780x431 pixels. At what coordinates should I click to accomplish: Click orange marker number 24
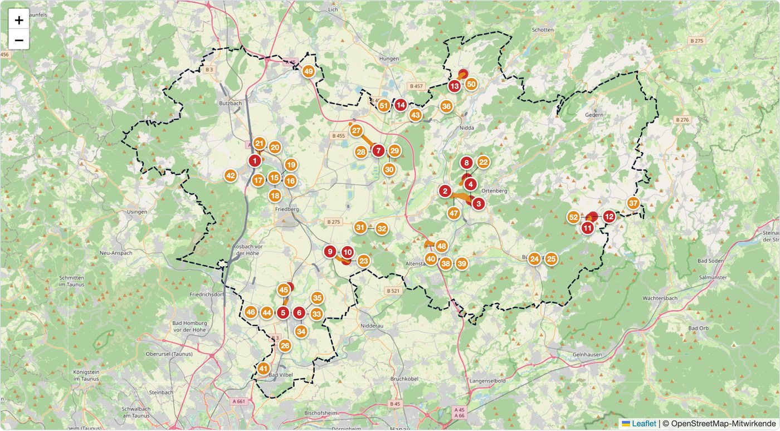535,258
